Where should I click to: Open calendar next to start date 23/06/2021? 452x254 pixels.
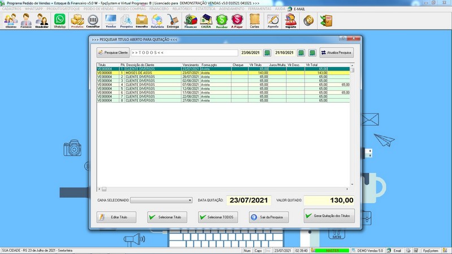tap(267, 52)
